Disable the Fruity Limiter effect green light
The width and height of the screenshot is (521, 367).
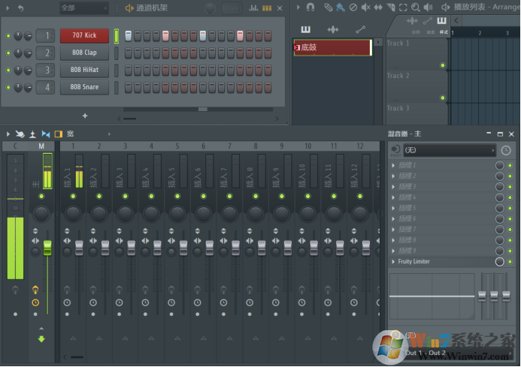(510, 261)
